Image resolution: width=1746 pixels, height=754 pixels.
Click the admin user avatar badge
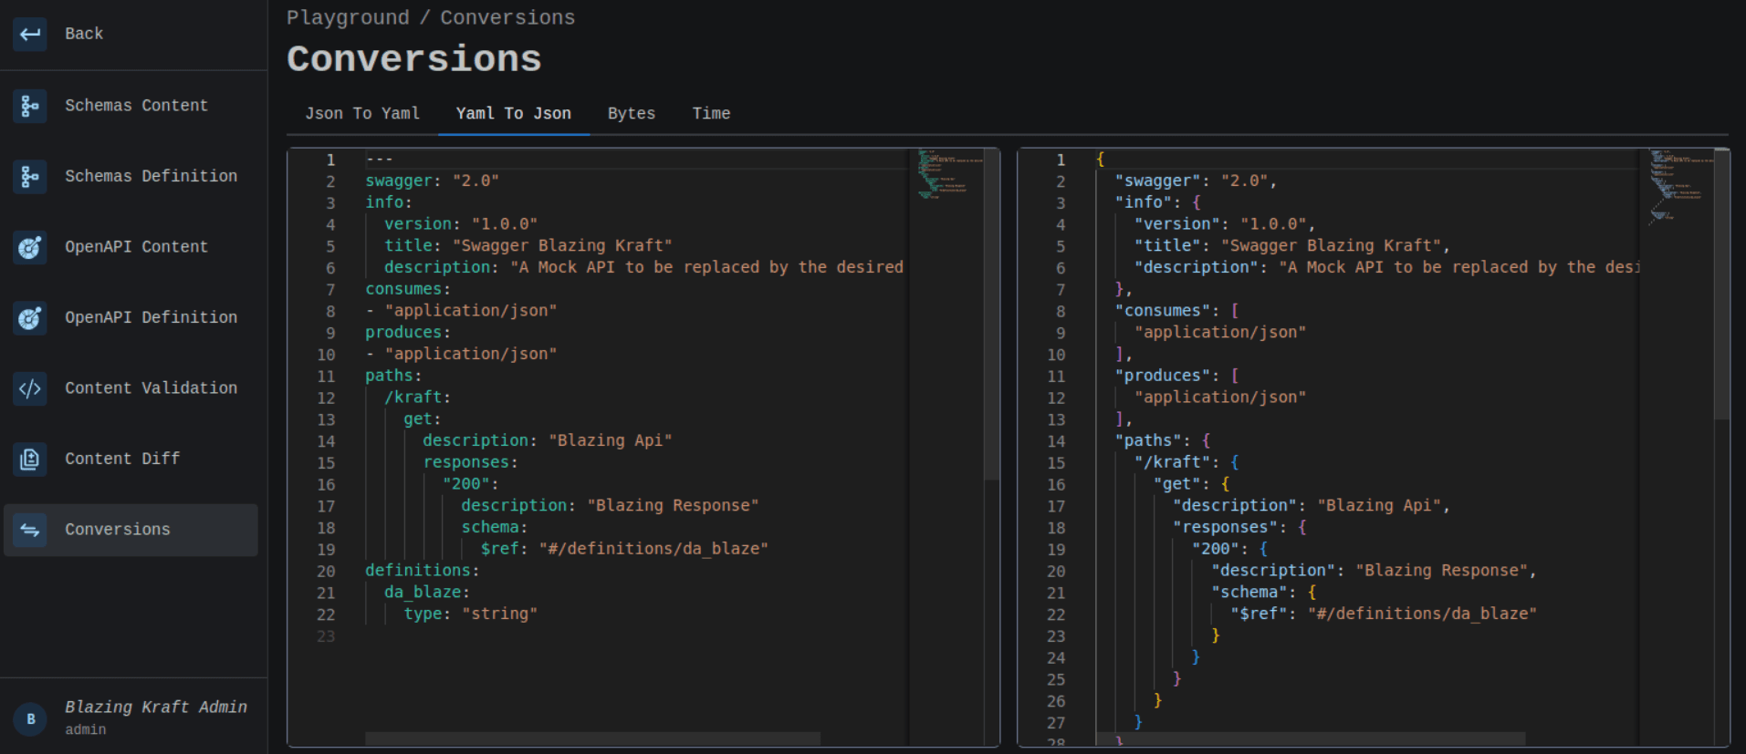[30, 718]
